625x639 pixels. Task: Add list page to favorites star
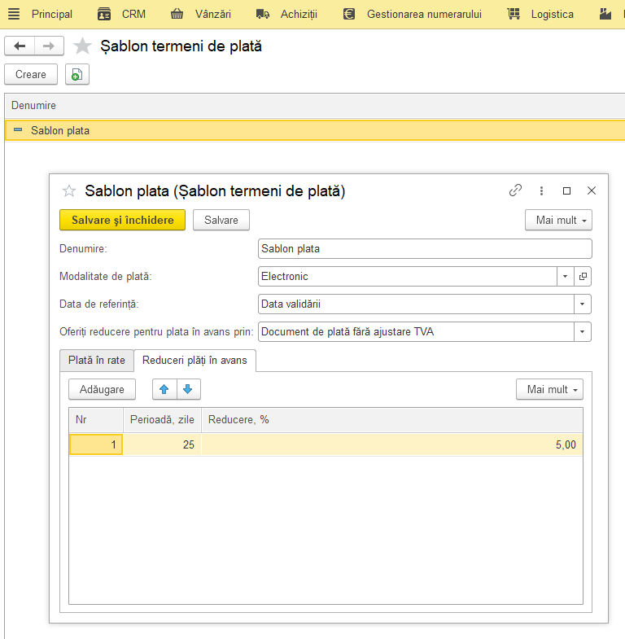click(x=82, y=46)
